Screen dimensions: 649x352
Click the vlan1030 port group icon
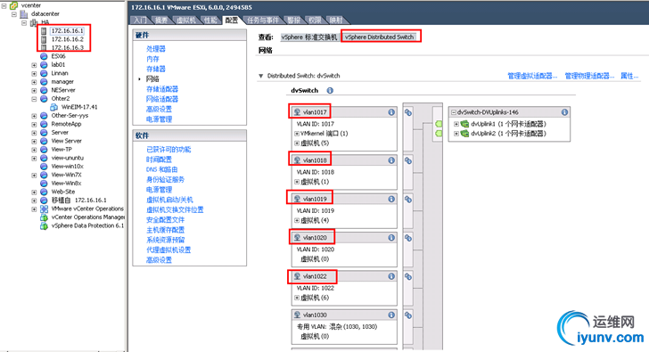(x=297, y=315)
